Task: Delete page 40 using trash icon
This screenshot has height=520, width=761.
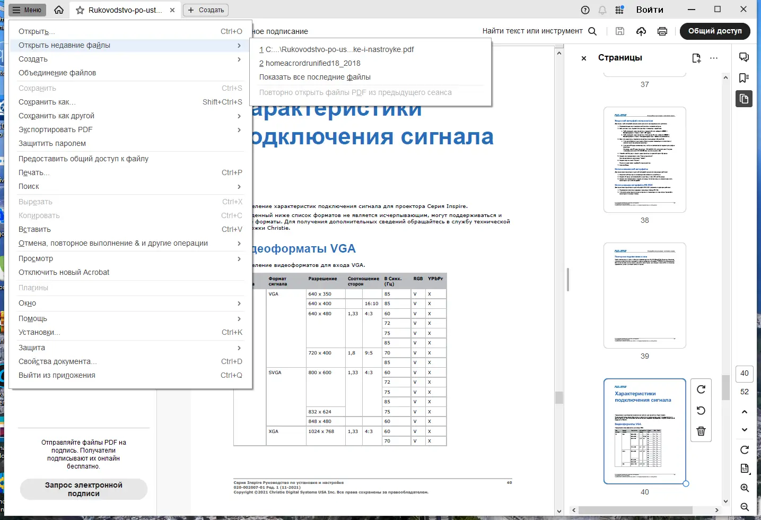Action: pos(701,431)
